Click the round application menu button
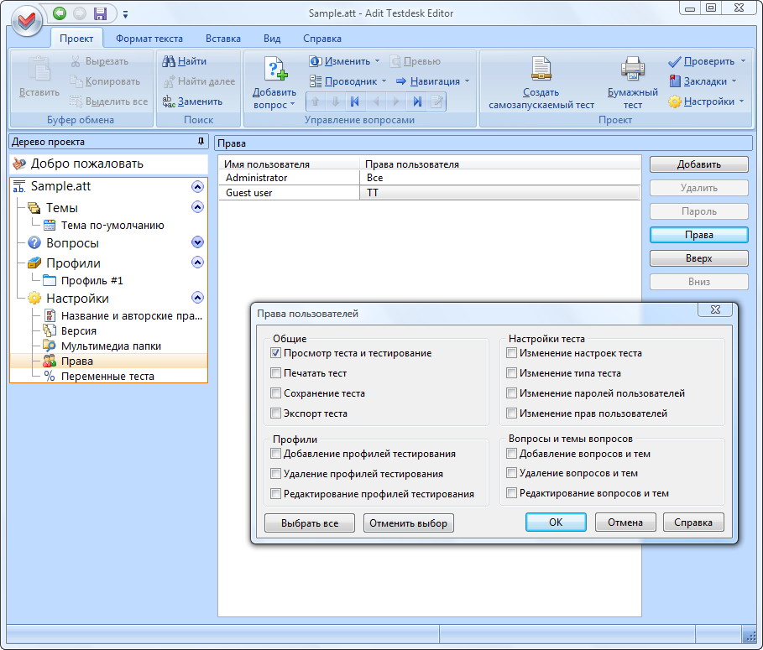This screenshot has width=763, height=650. pos(27,20)
